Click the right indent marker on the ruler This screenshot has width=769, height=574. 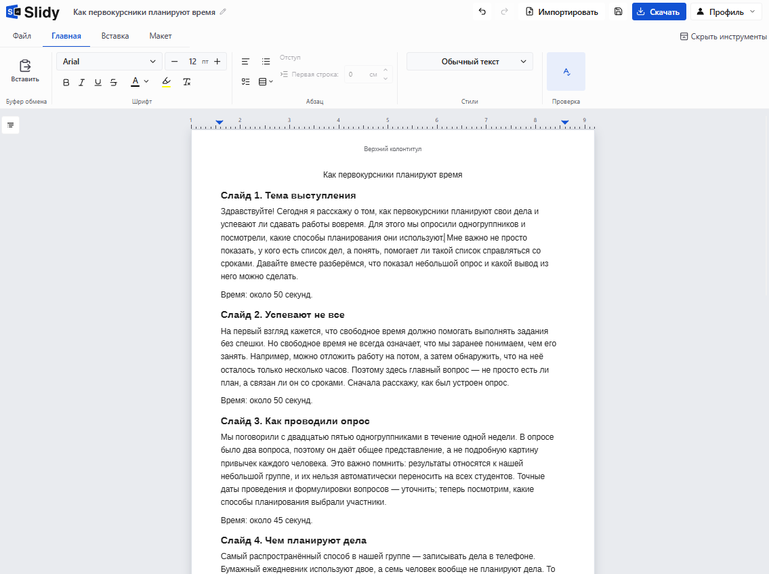pyautogui.click(x=565, y=122)
